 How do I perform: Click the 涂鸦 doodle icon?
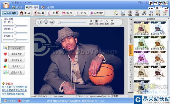tap(144, 13)
